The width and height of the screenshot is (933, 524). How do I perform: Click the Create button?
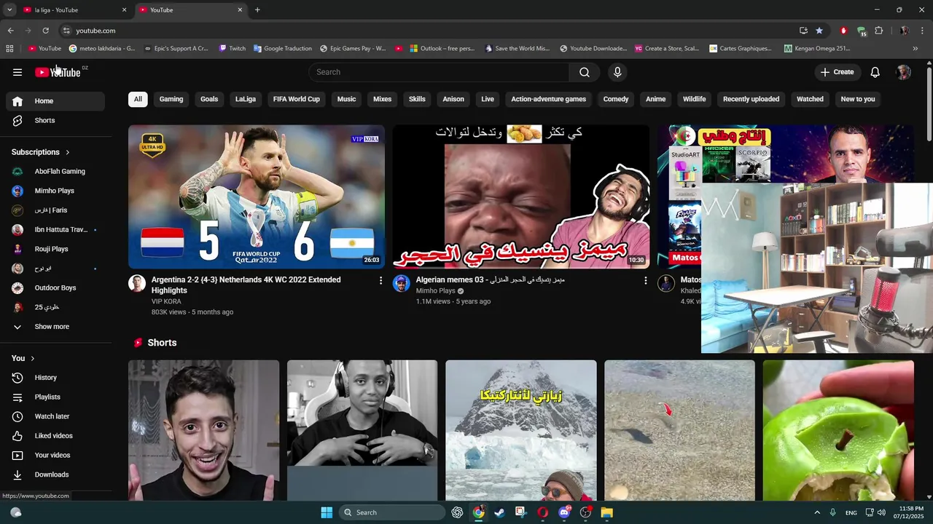click(x=837, y=72)
